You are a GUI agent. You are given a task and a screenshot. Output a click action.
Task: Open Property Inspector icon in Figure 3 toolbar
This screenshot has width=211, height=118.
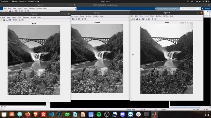(x=85, y=19)
